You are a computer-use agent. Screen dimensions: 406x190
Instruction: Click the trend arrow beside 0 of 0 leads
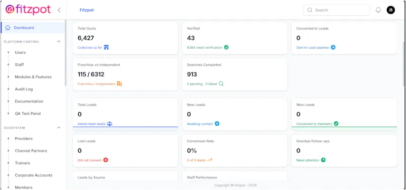click(x=210, y=160)
